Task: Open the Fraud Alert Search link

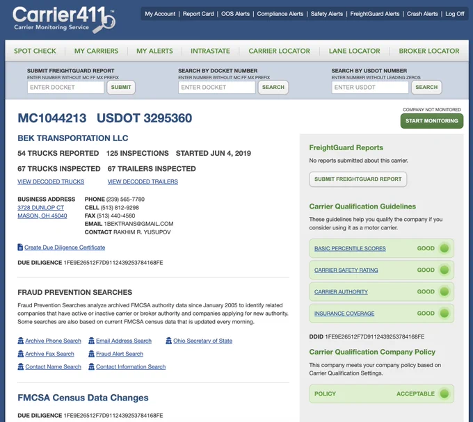Action: tap(120, 354)
